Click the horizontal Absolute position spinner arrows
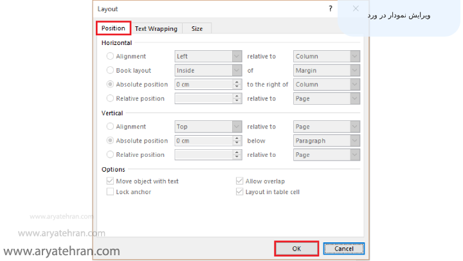463x261 pixels. pyautogui.click(x=237, y=84)
